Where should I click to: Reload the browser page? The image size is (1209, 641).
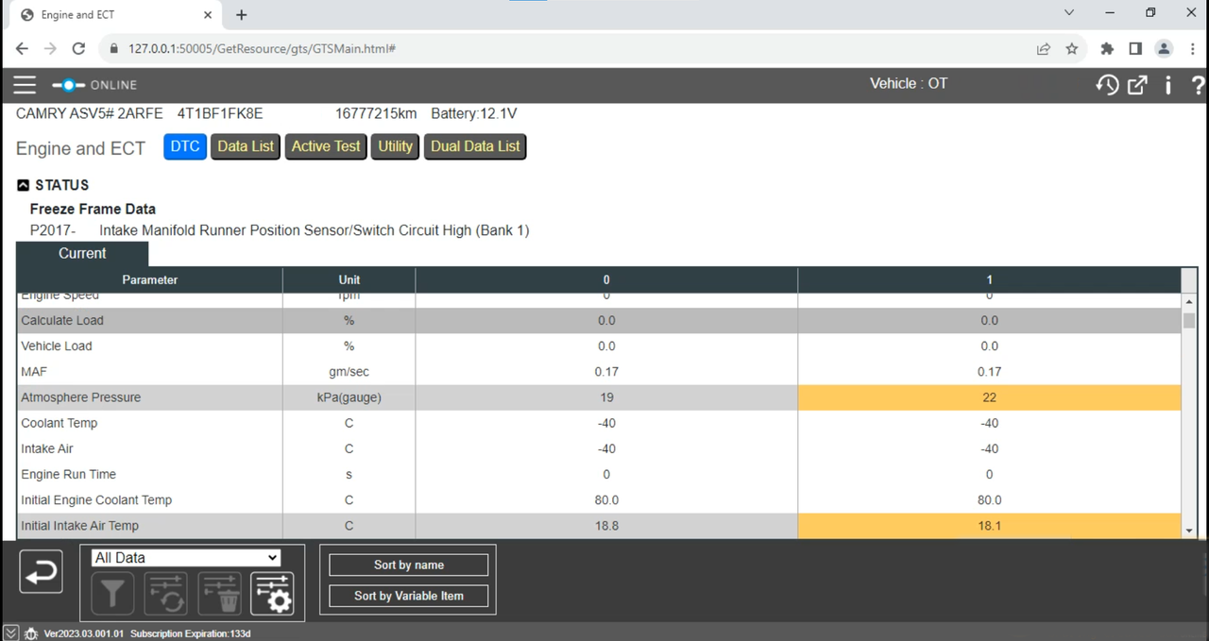(x=78, y=48)
